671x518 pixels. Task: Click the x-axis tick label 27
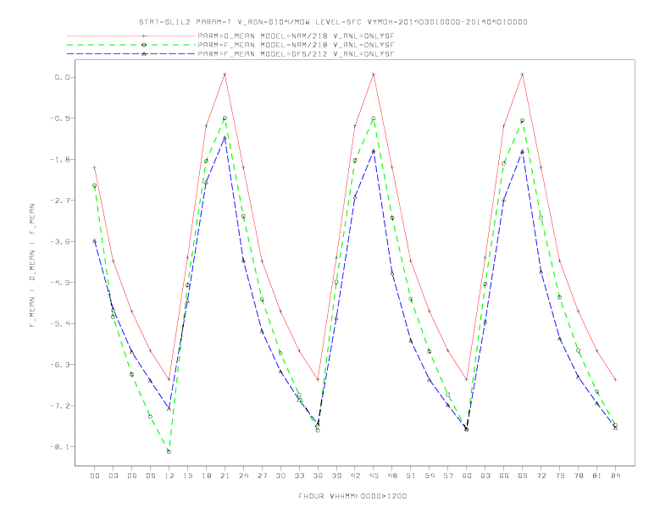[262, 476]
